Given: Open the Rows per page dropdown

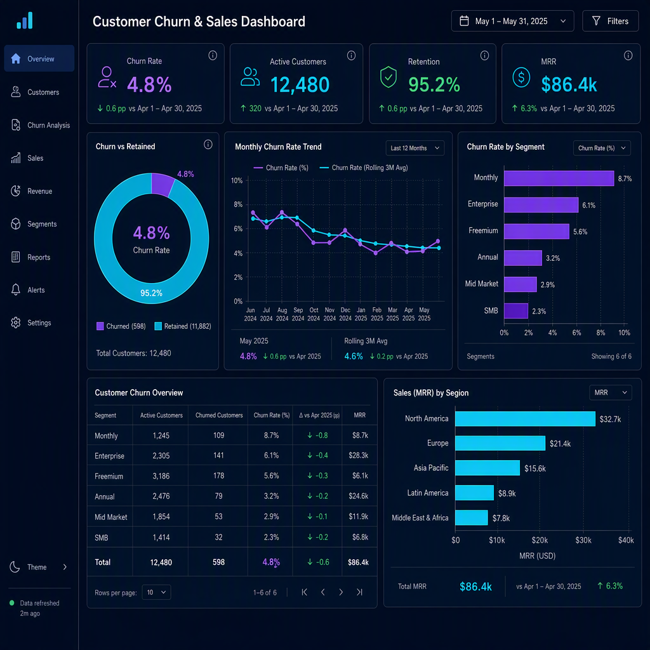Looking at the screenshot, I should pyautogui.click(x=156, y=592).
